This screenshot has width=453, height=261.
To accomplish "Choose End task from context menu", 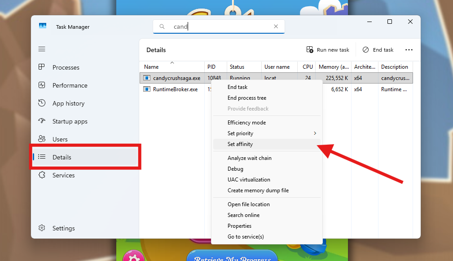I will click(267, 87).
